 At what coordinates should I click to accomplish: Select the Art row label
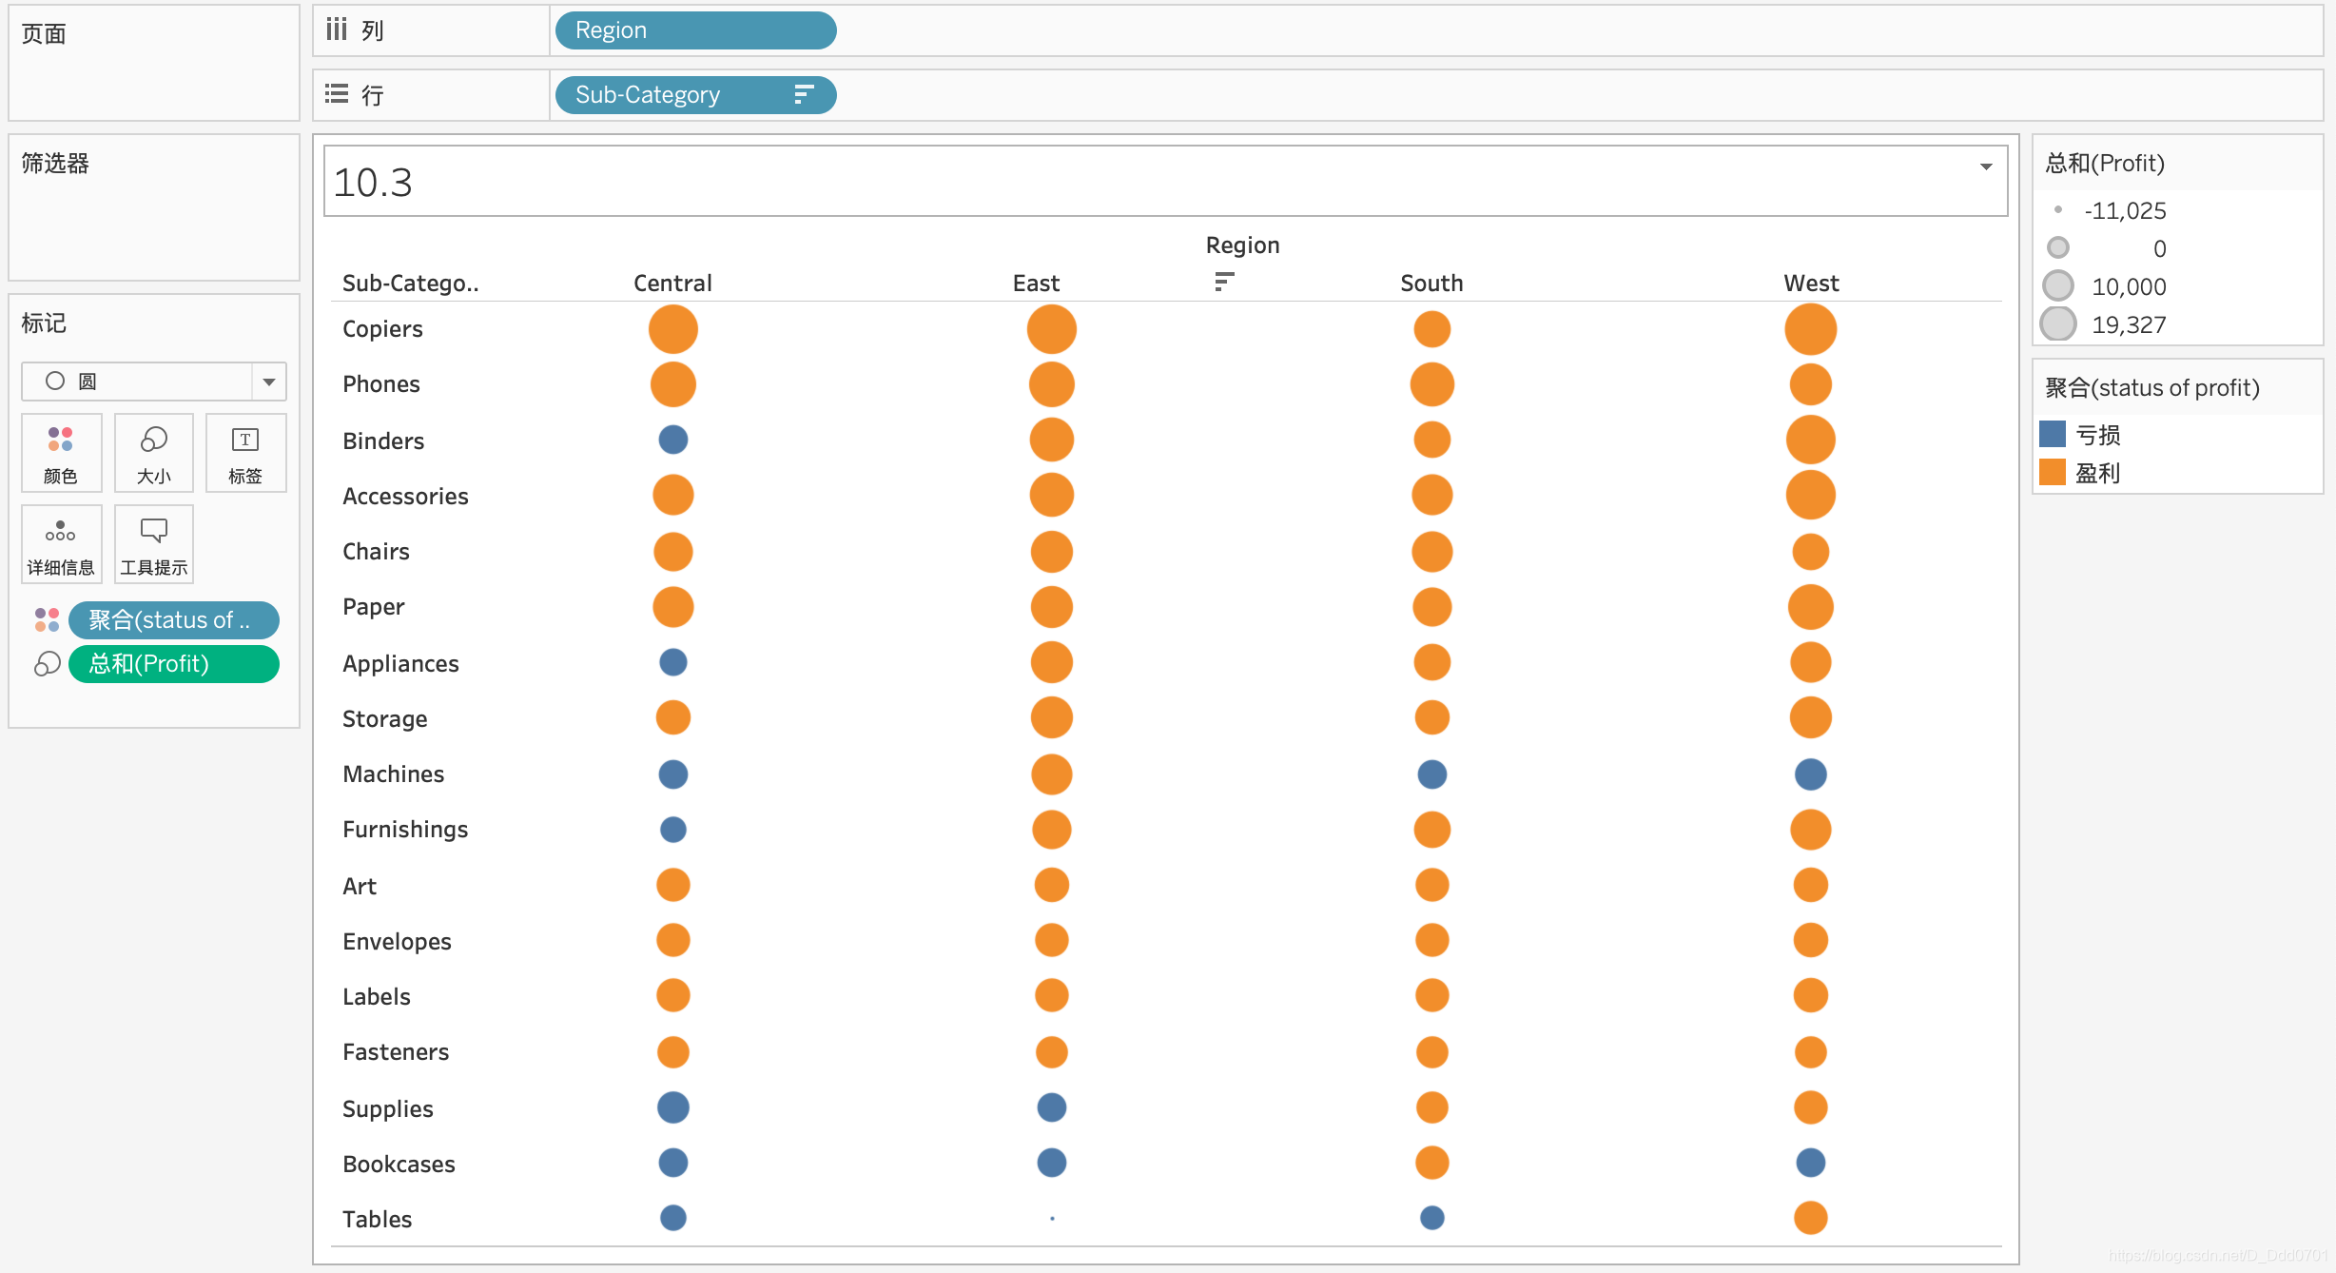click(360, 886)
